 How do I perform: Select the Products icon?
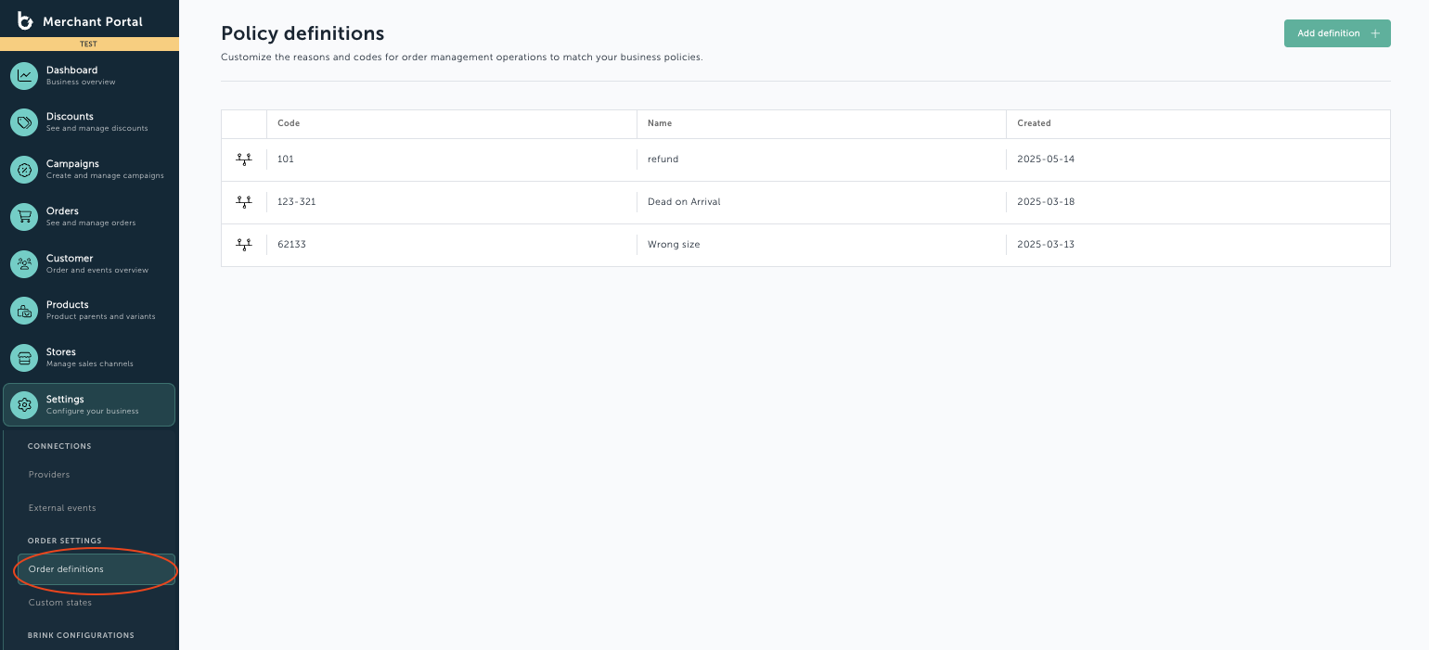[24, 311]
